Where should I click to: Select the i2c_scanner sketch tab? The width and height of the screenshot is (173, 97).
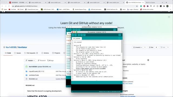point(77,39)
